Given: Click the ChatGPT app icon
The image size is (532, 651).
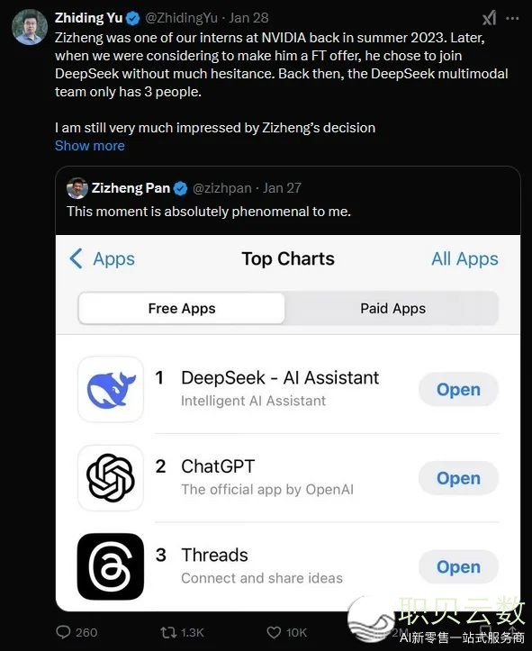Looking at the screenshot, I should [x=111, y=478].
